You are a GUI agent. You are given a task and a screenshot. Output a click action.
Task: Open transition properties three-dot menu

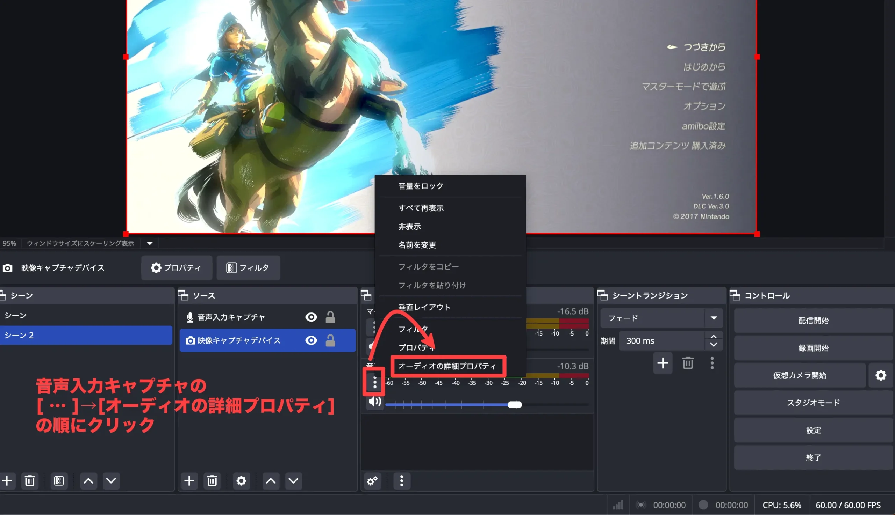click(x=712, y=363)
